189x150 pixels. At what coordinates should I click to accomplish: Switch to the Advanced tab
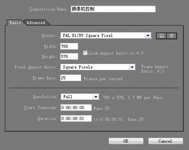point(36,23)
